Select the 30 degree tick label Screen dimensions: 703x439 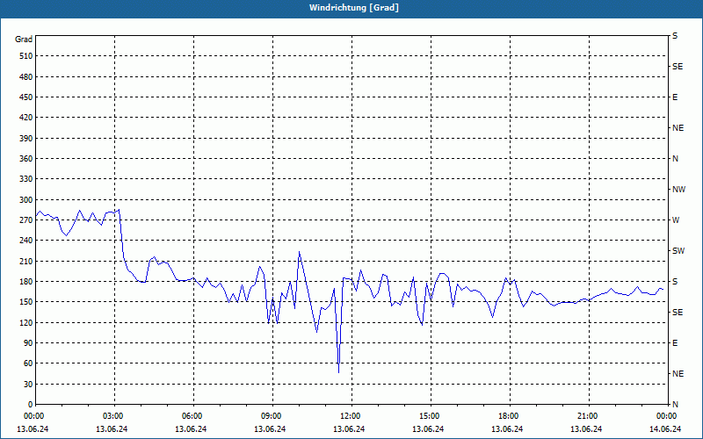coord(28,385)
